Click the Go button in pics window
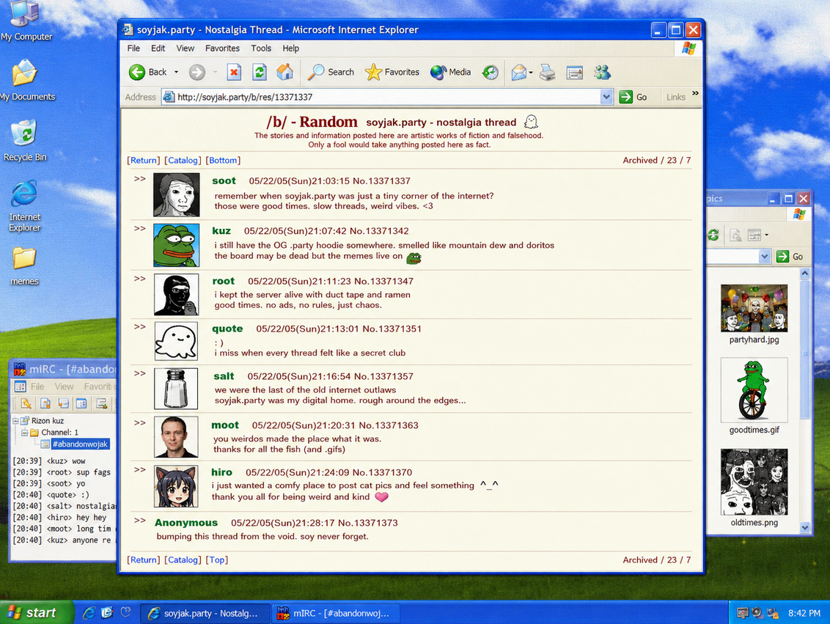The image size is (830, 624). coord(790,257)
